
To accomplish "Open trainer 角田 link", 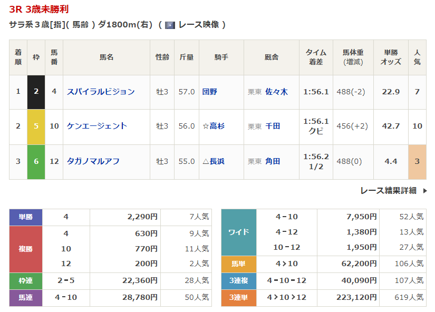I will tap(273, 161).
